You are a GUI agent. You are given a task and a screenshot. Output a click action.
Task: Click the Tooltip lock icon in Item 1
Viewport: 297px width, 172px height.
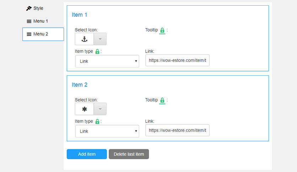(162, 30)
